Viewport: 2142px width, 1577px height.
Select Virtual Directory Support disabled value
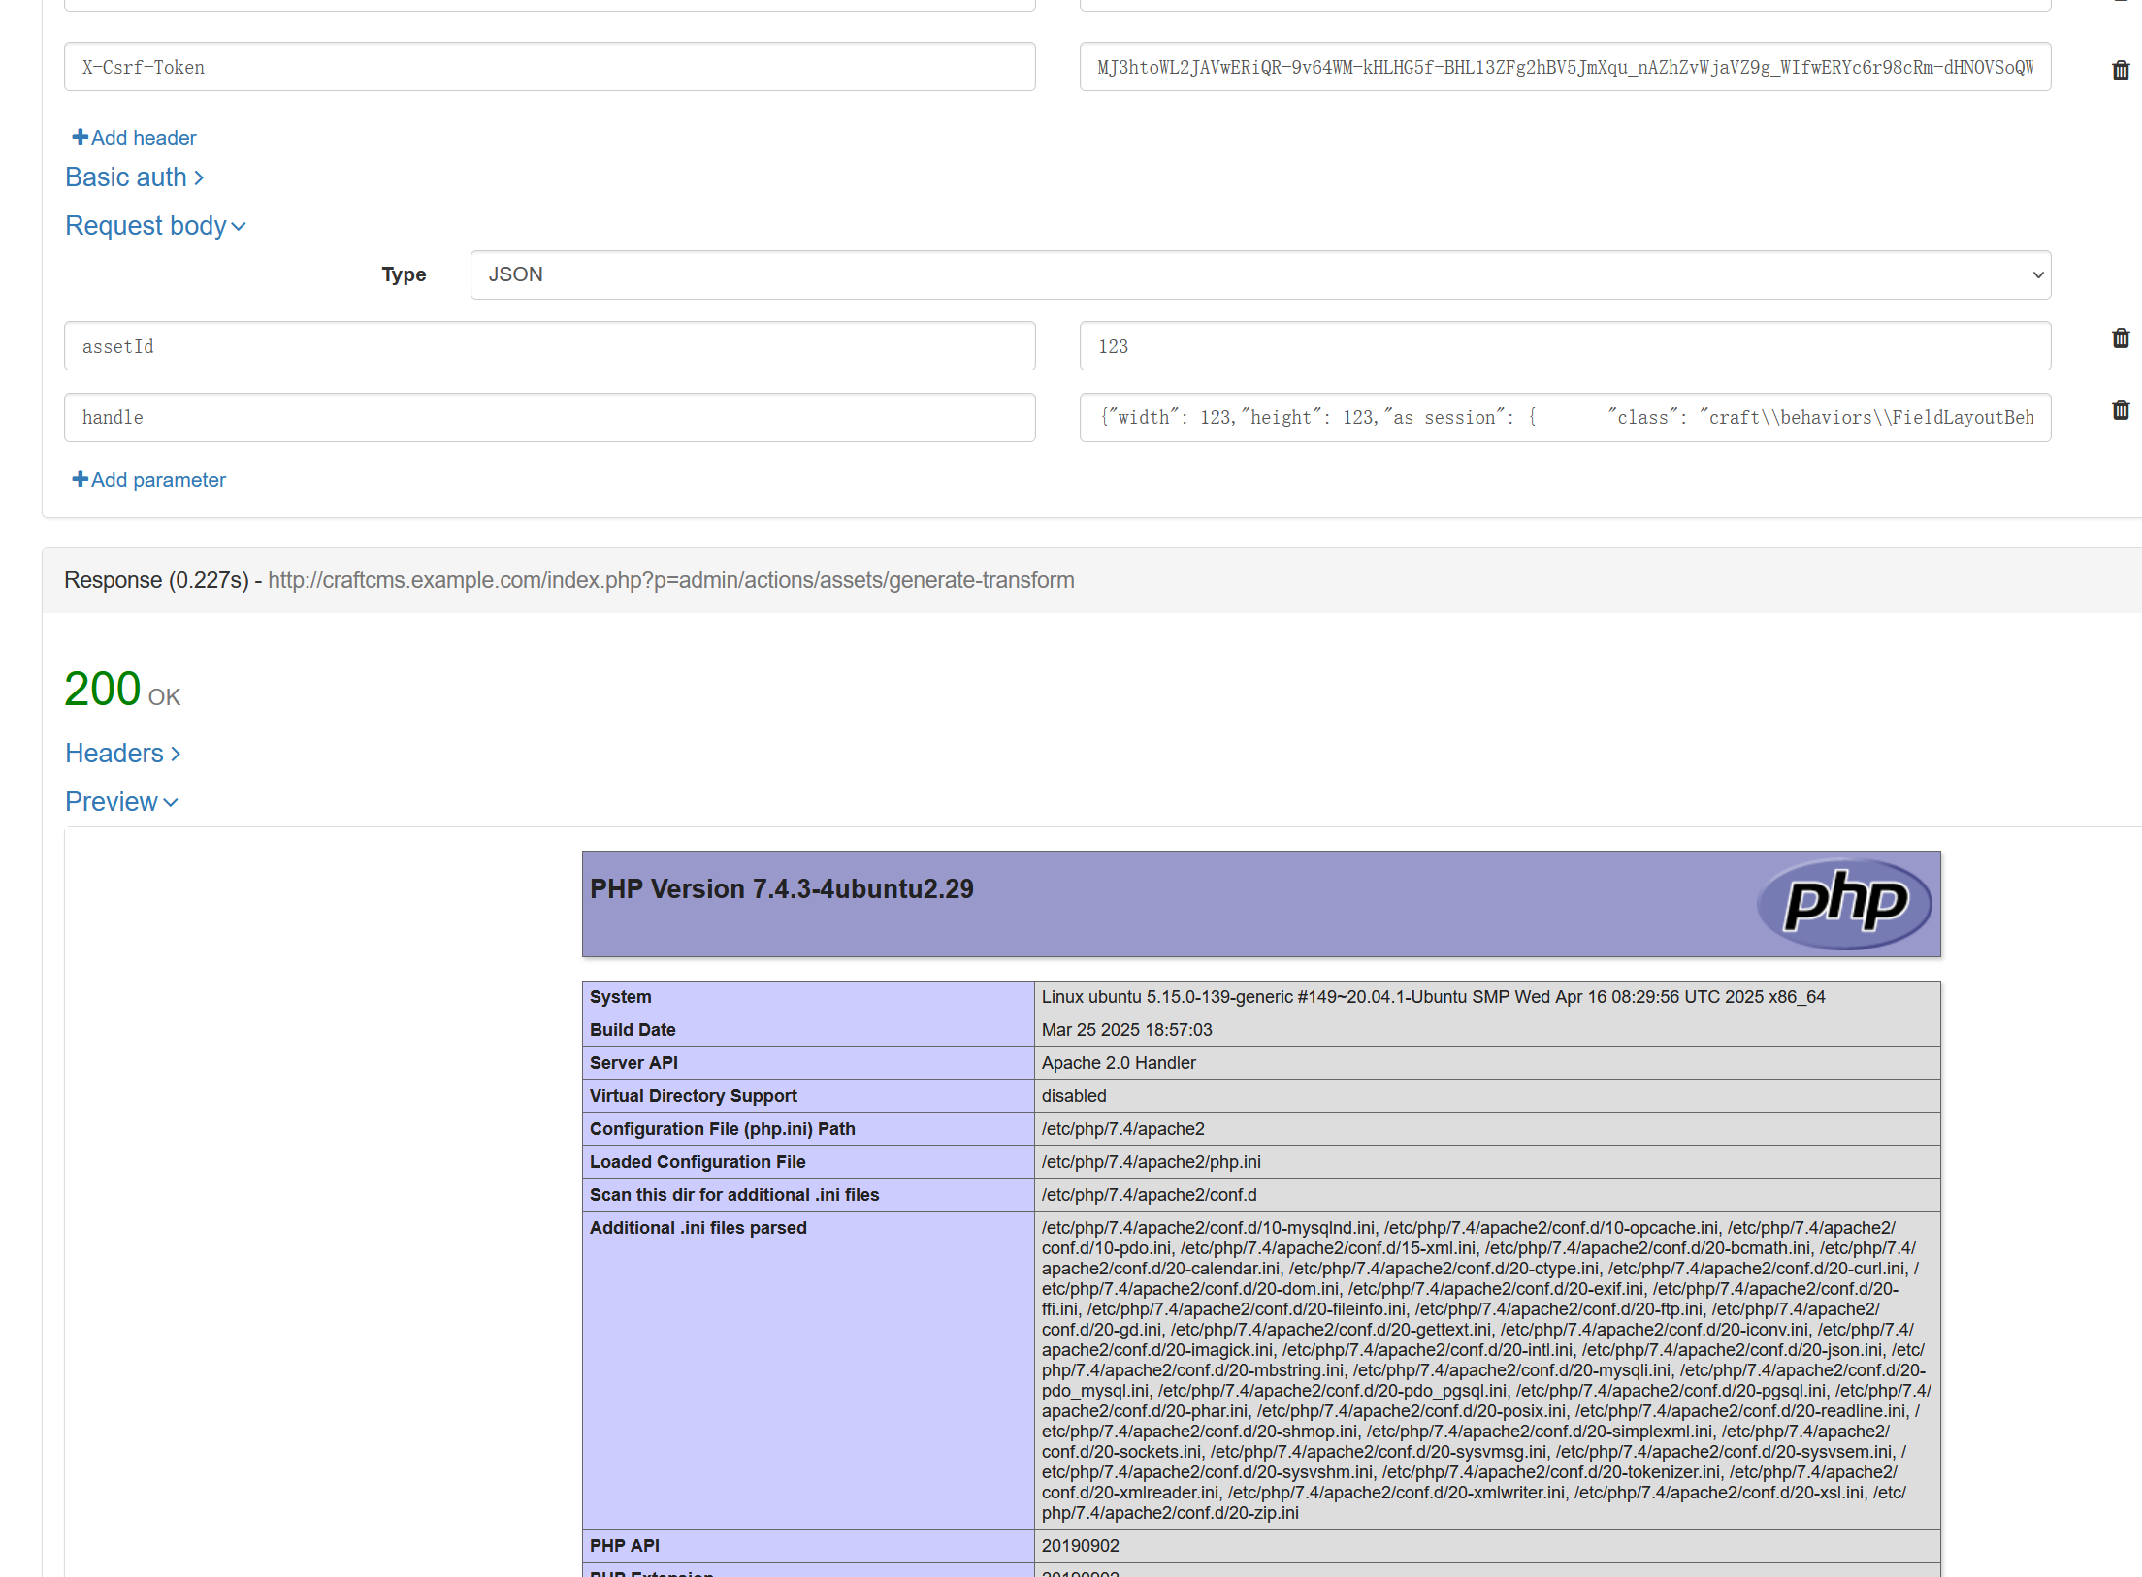(1074, 1096)
